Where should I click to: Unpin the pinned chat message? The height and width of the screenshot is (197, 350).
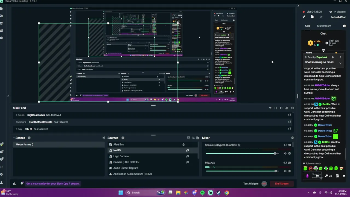333,57
